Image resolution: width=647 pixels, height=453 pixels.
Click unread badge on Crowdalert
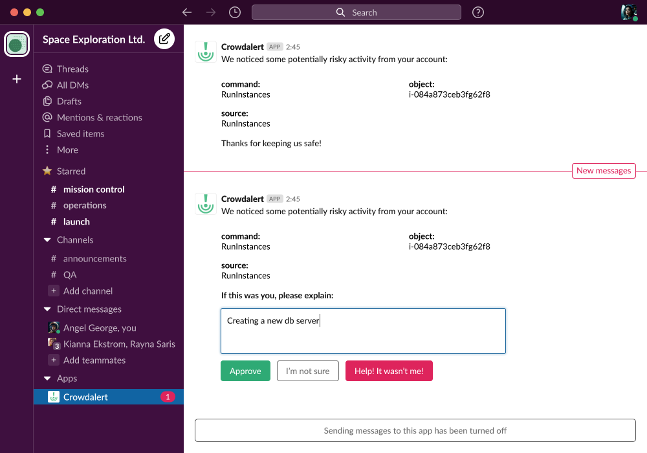coord(168,397)
